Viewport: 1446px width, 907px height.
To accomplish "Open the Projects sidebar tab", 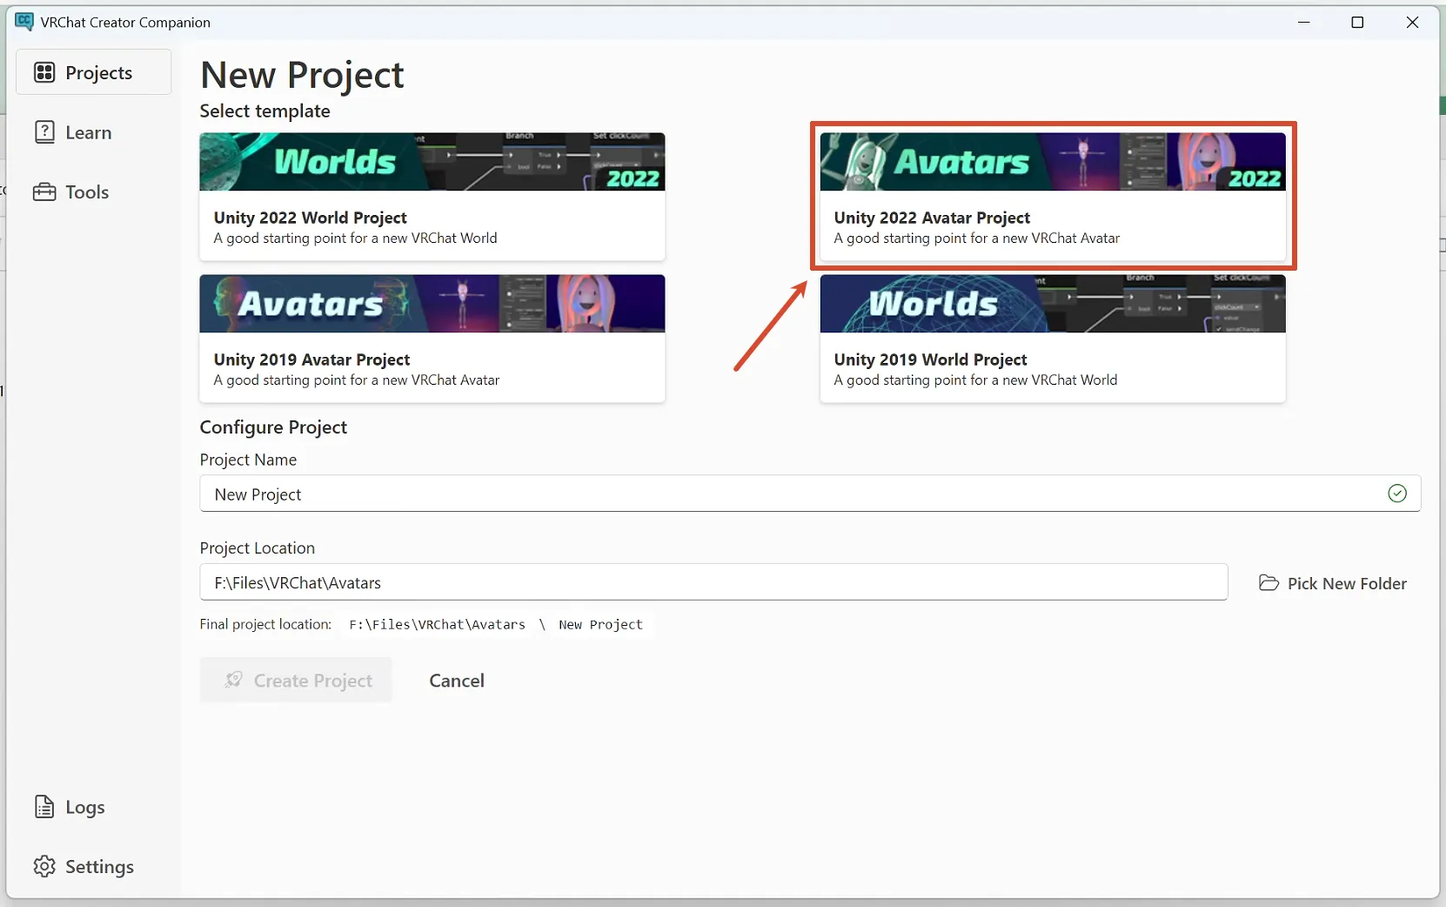I will click(94, 72).
